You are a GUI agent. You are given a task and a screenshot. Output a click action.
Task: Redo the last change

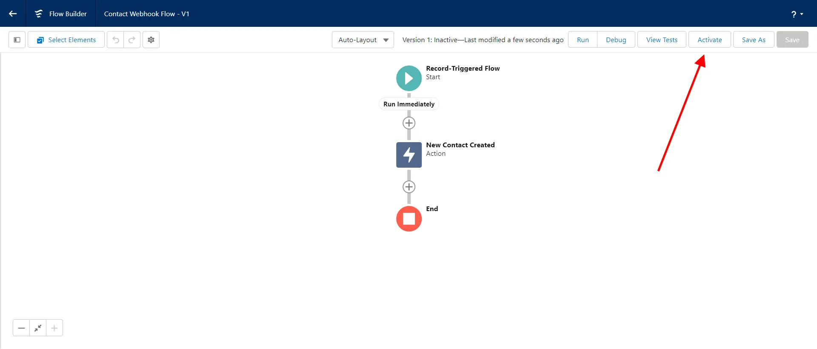132,40
